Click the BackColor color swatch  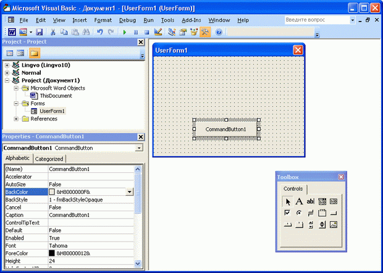pyautogui.click(x=52, y=192)
